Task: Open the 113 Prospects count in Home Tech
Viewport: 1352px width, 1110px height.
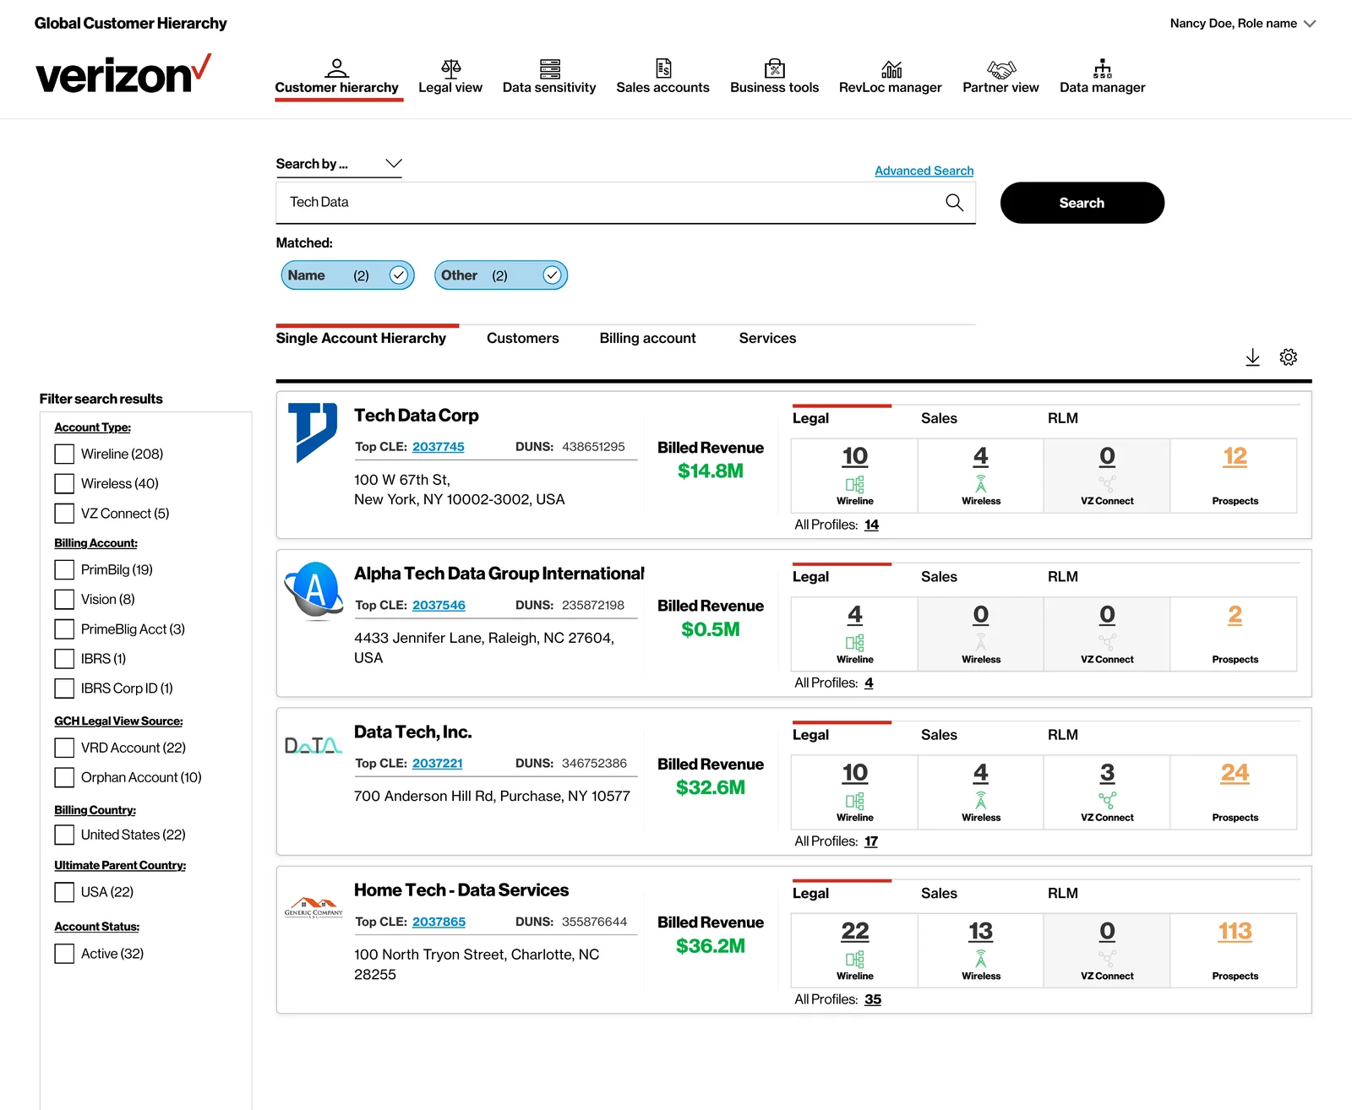Action: pyautogui.click(x=1235, y=932)
